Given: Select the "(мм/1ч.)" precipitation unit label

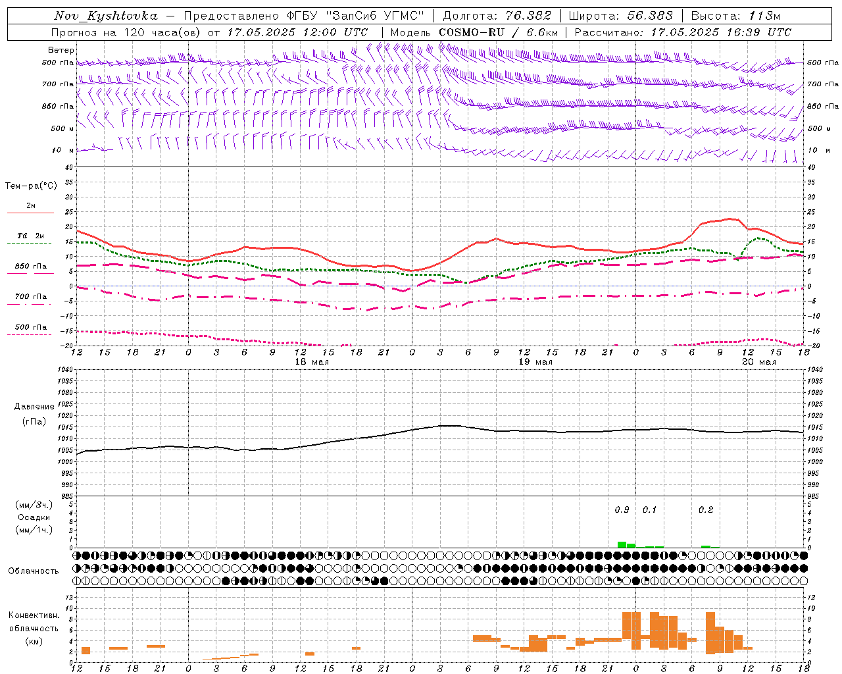Looking at the screenshot, I should [34, 530].
